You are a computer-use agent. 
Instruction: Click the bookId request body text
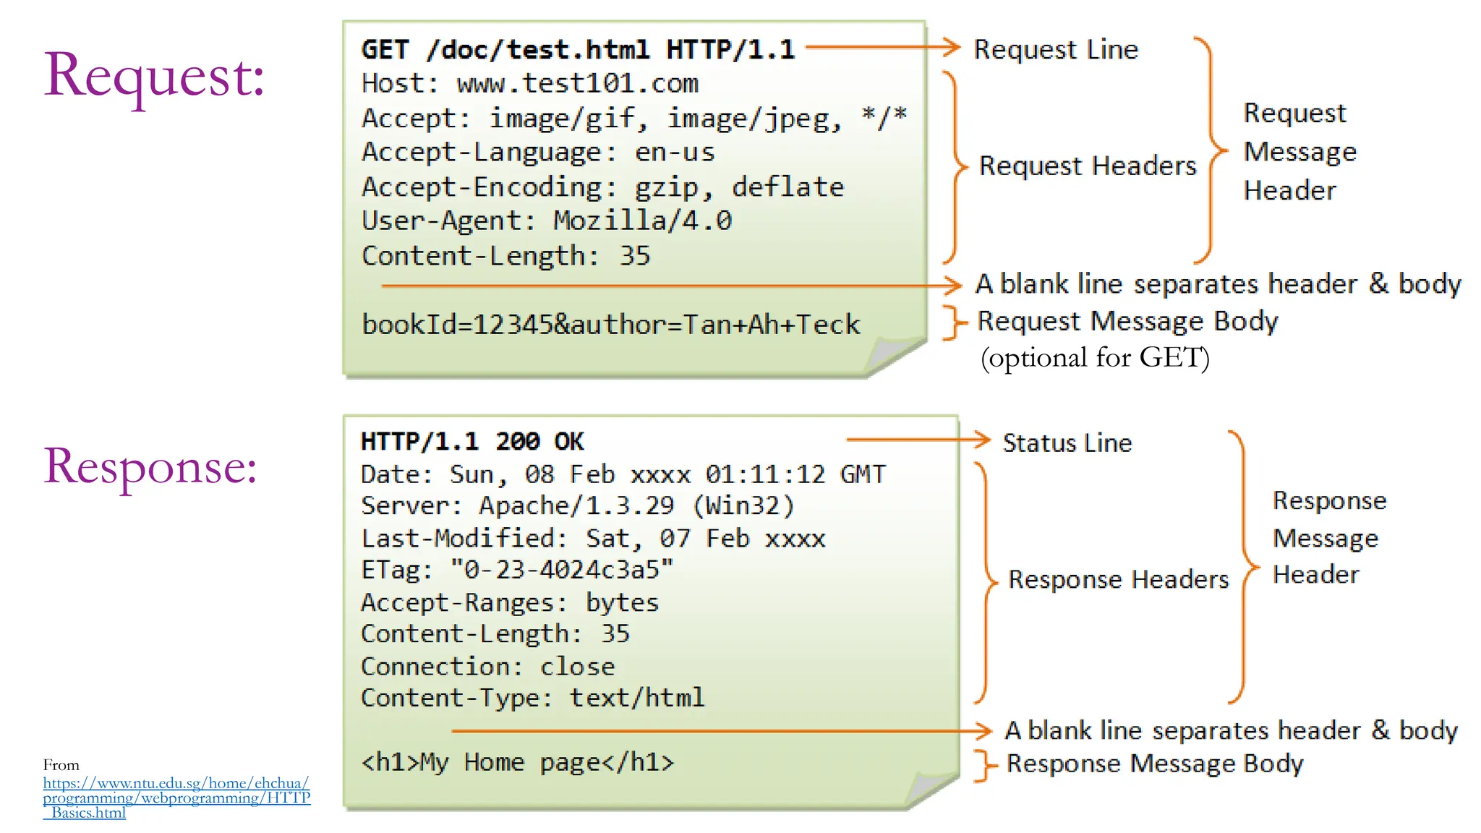610,325
